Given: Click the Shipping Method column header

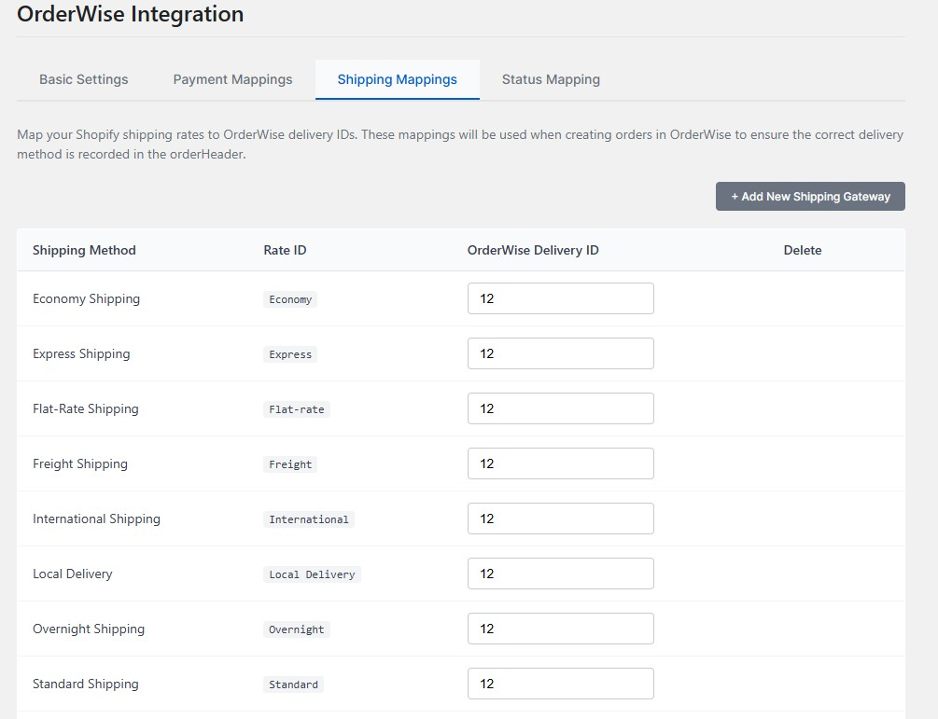Looking at the screenshot, I should pyautogui.click(x=84, y=251).
